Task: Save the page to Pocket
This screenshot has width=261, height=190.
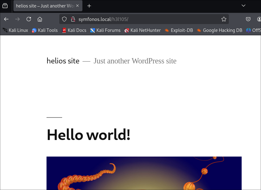Action: coord(248,19)
